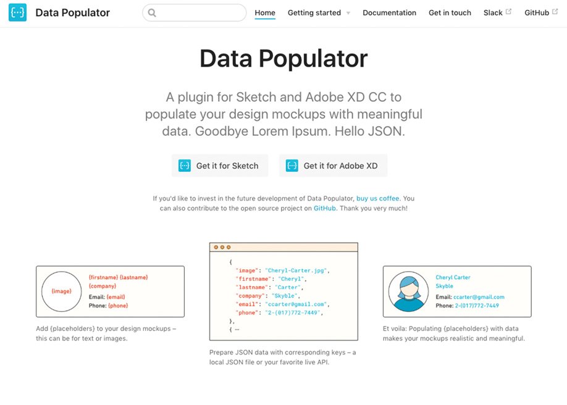Click the {image} placeholder circle

(x=62, y=291)
